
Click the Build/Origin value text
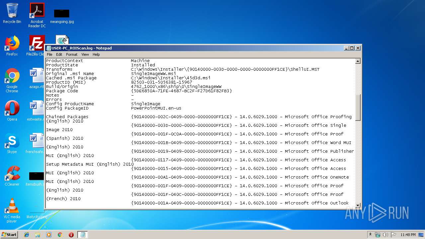pos(176,87)
